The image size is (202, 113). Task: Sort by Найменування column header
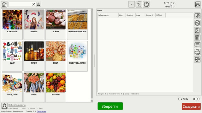108,15
